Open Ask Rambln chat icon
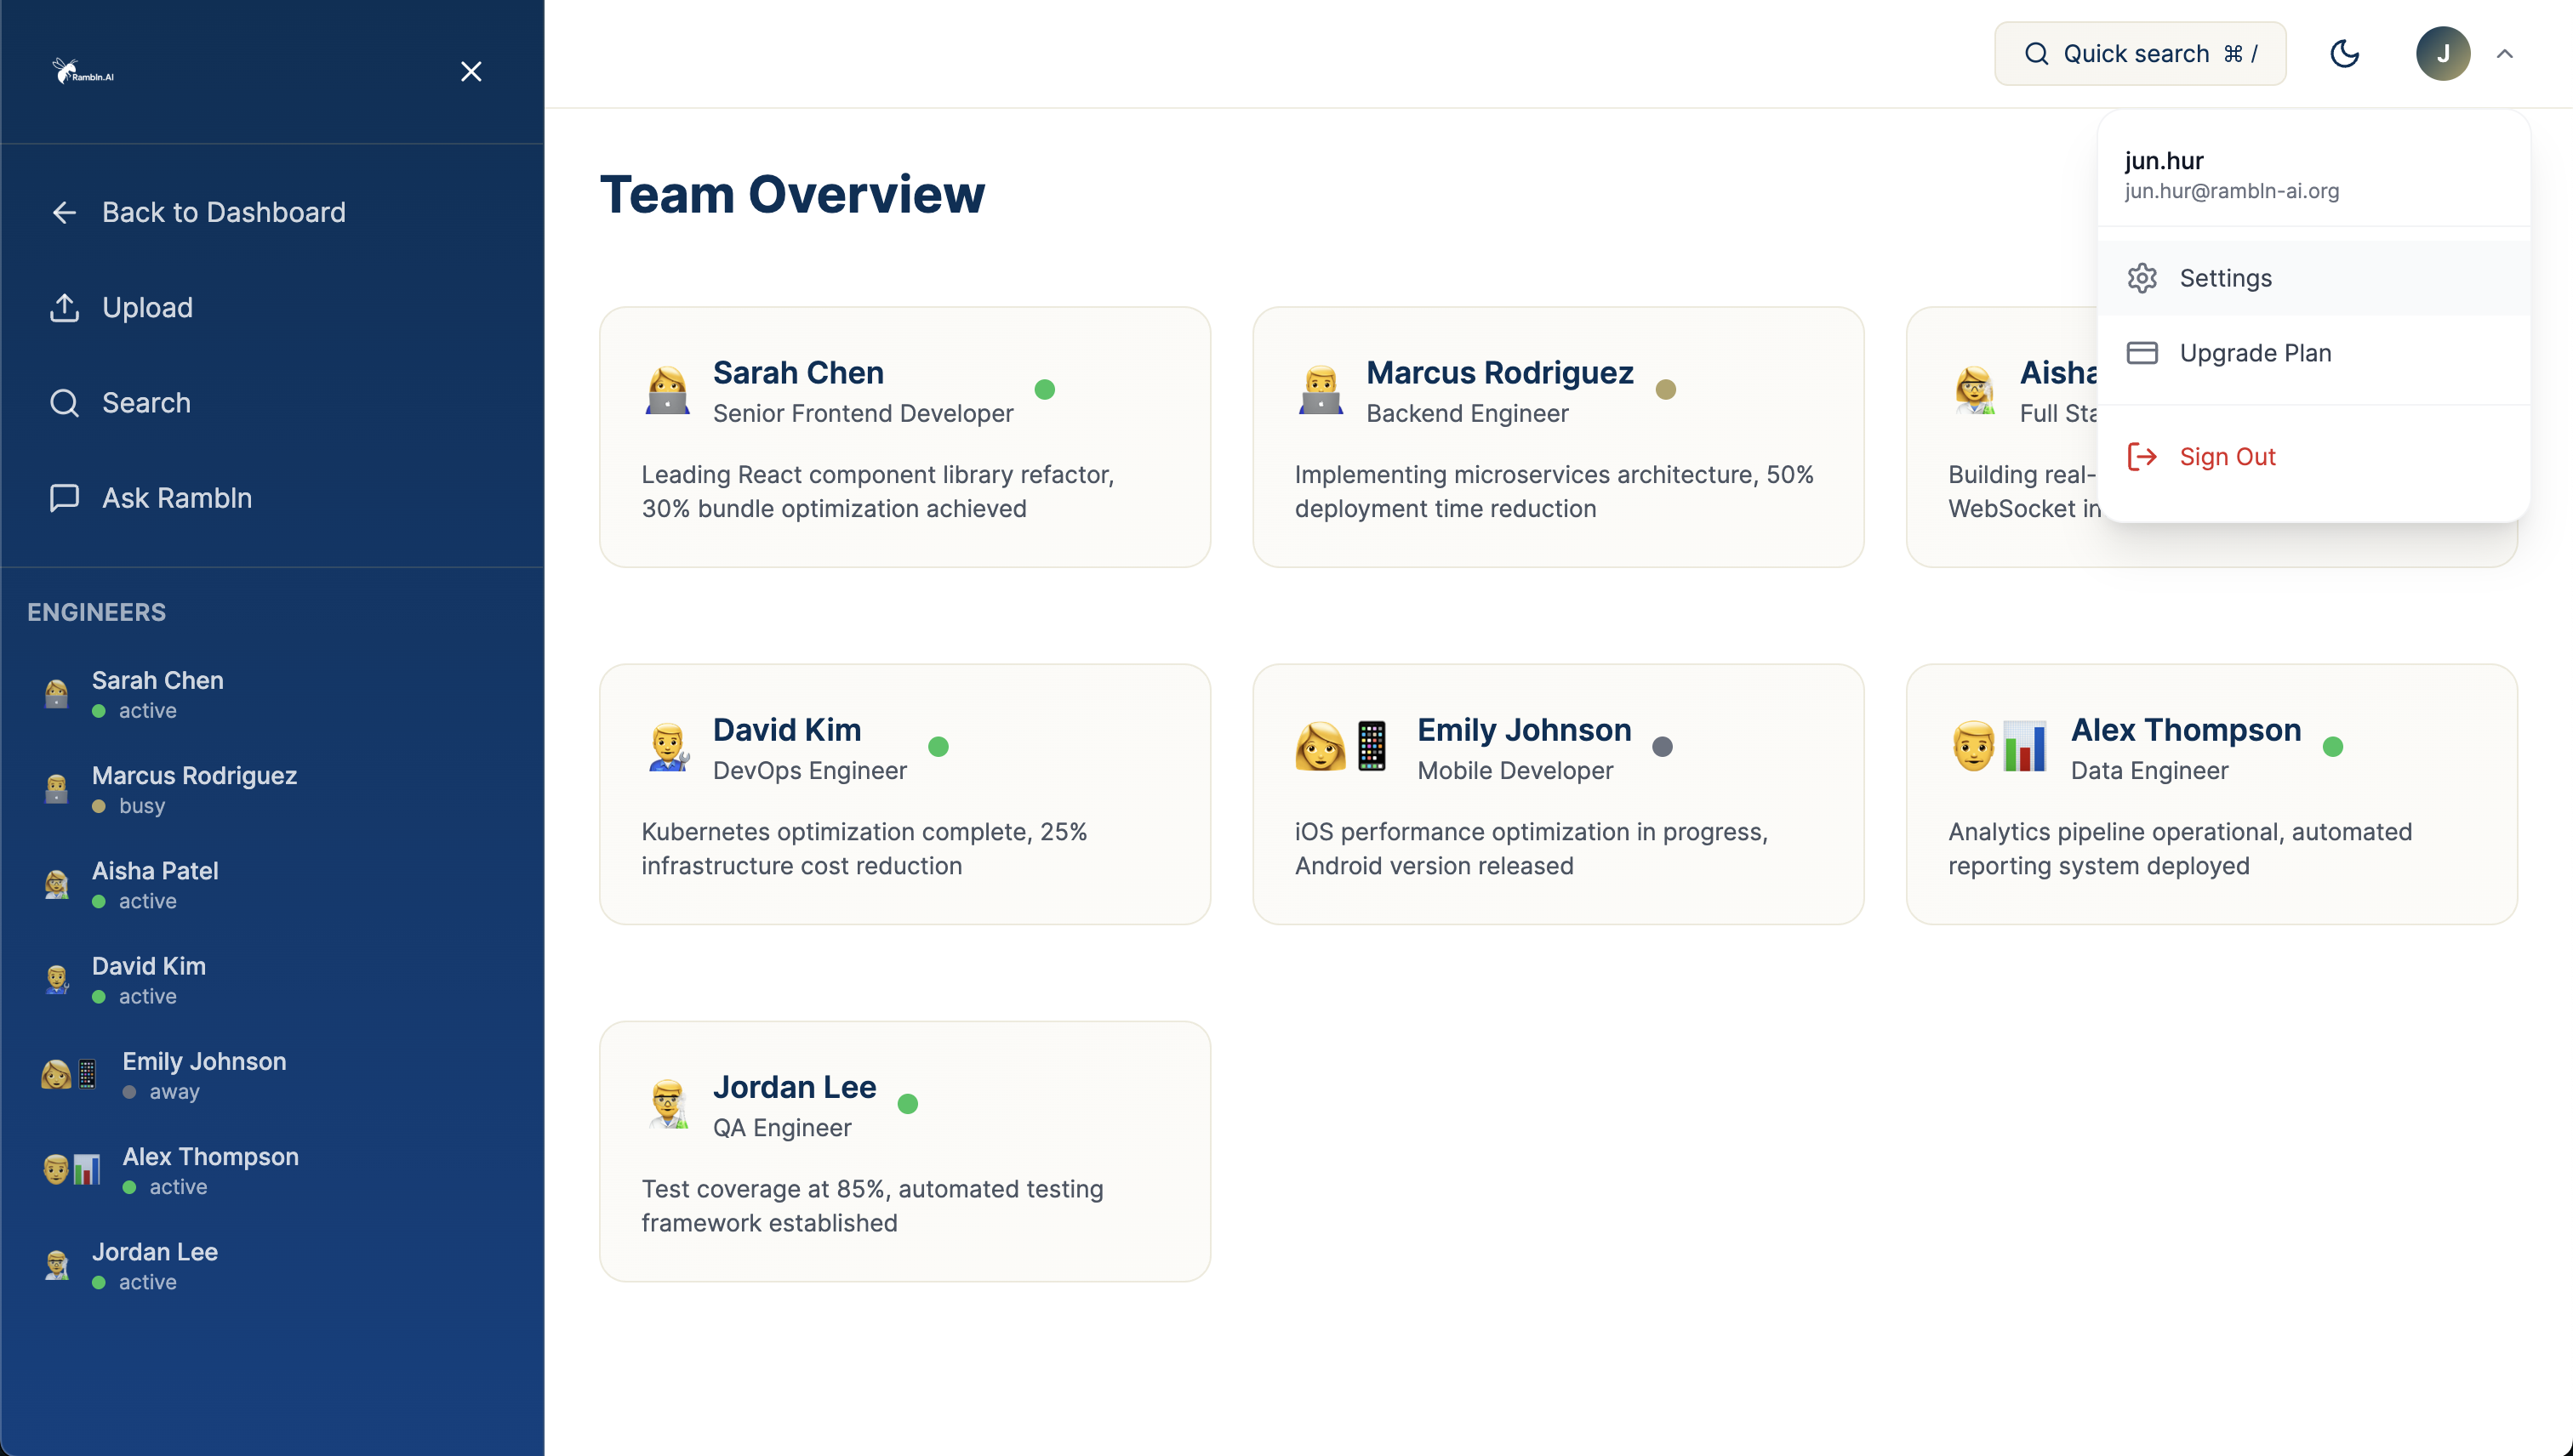Viewport: 2573px width, 1456px height. (x=64, y=498)
